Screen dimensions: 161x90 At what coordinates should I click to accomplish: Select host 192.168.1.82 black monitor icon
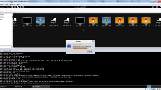coord(27,21)
